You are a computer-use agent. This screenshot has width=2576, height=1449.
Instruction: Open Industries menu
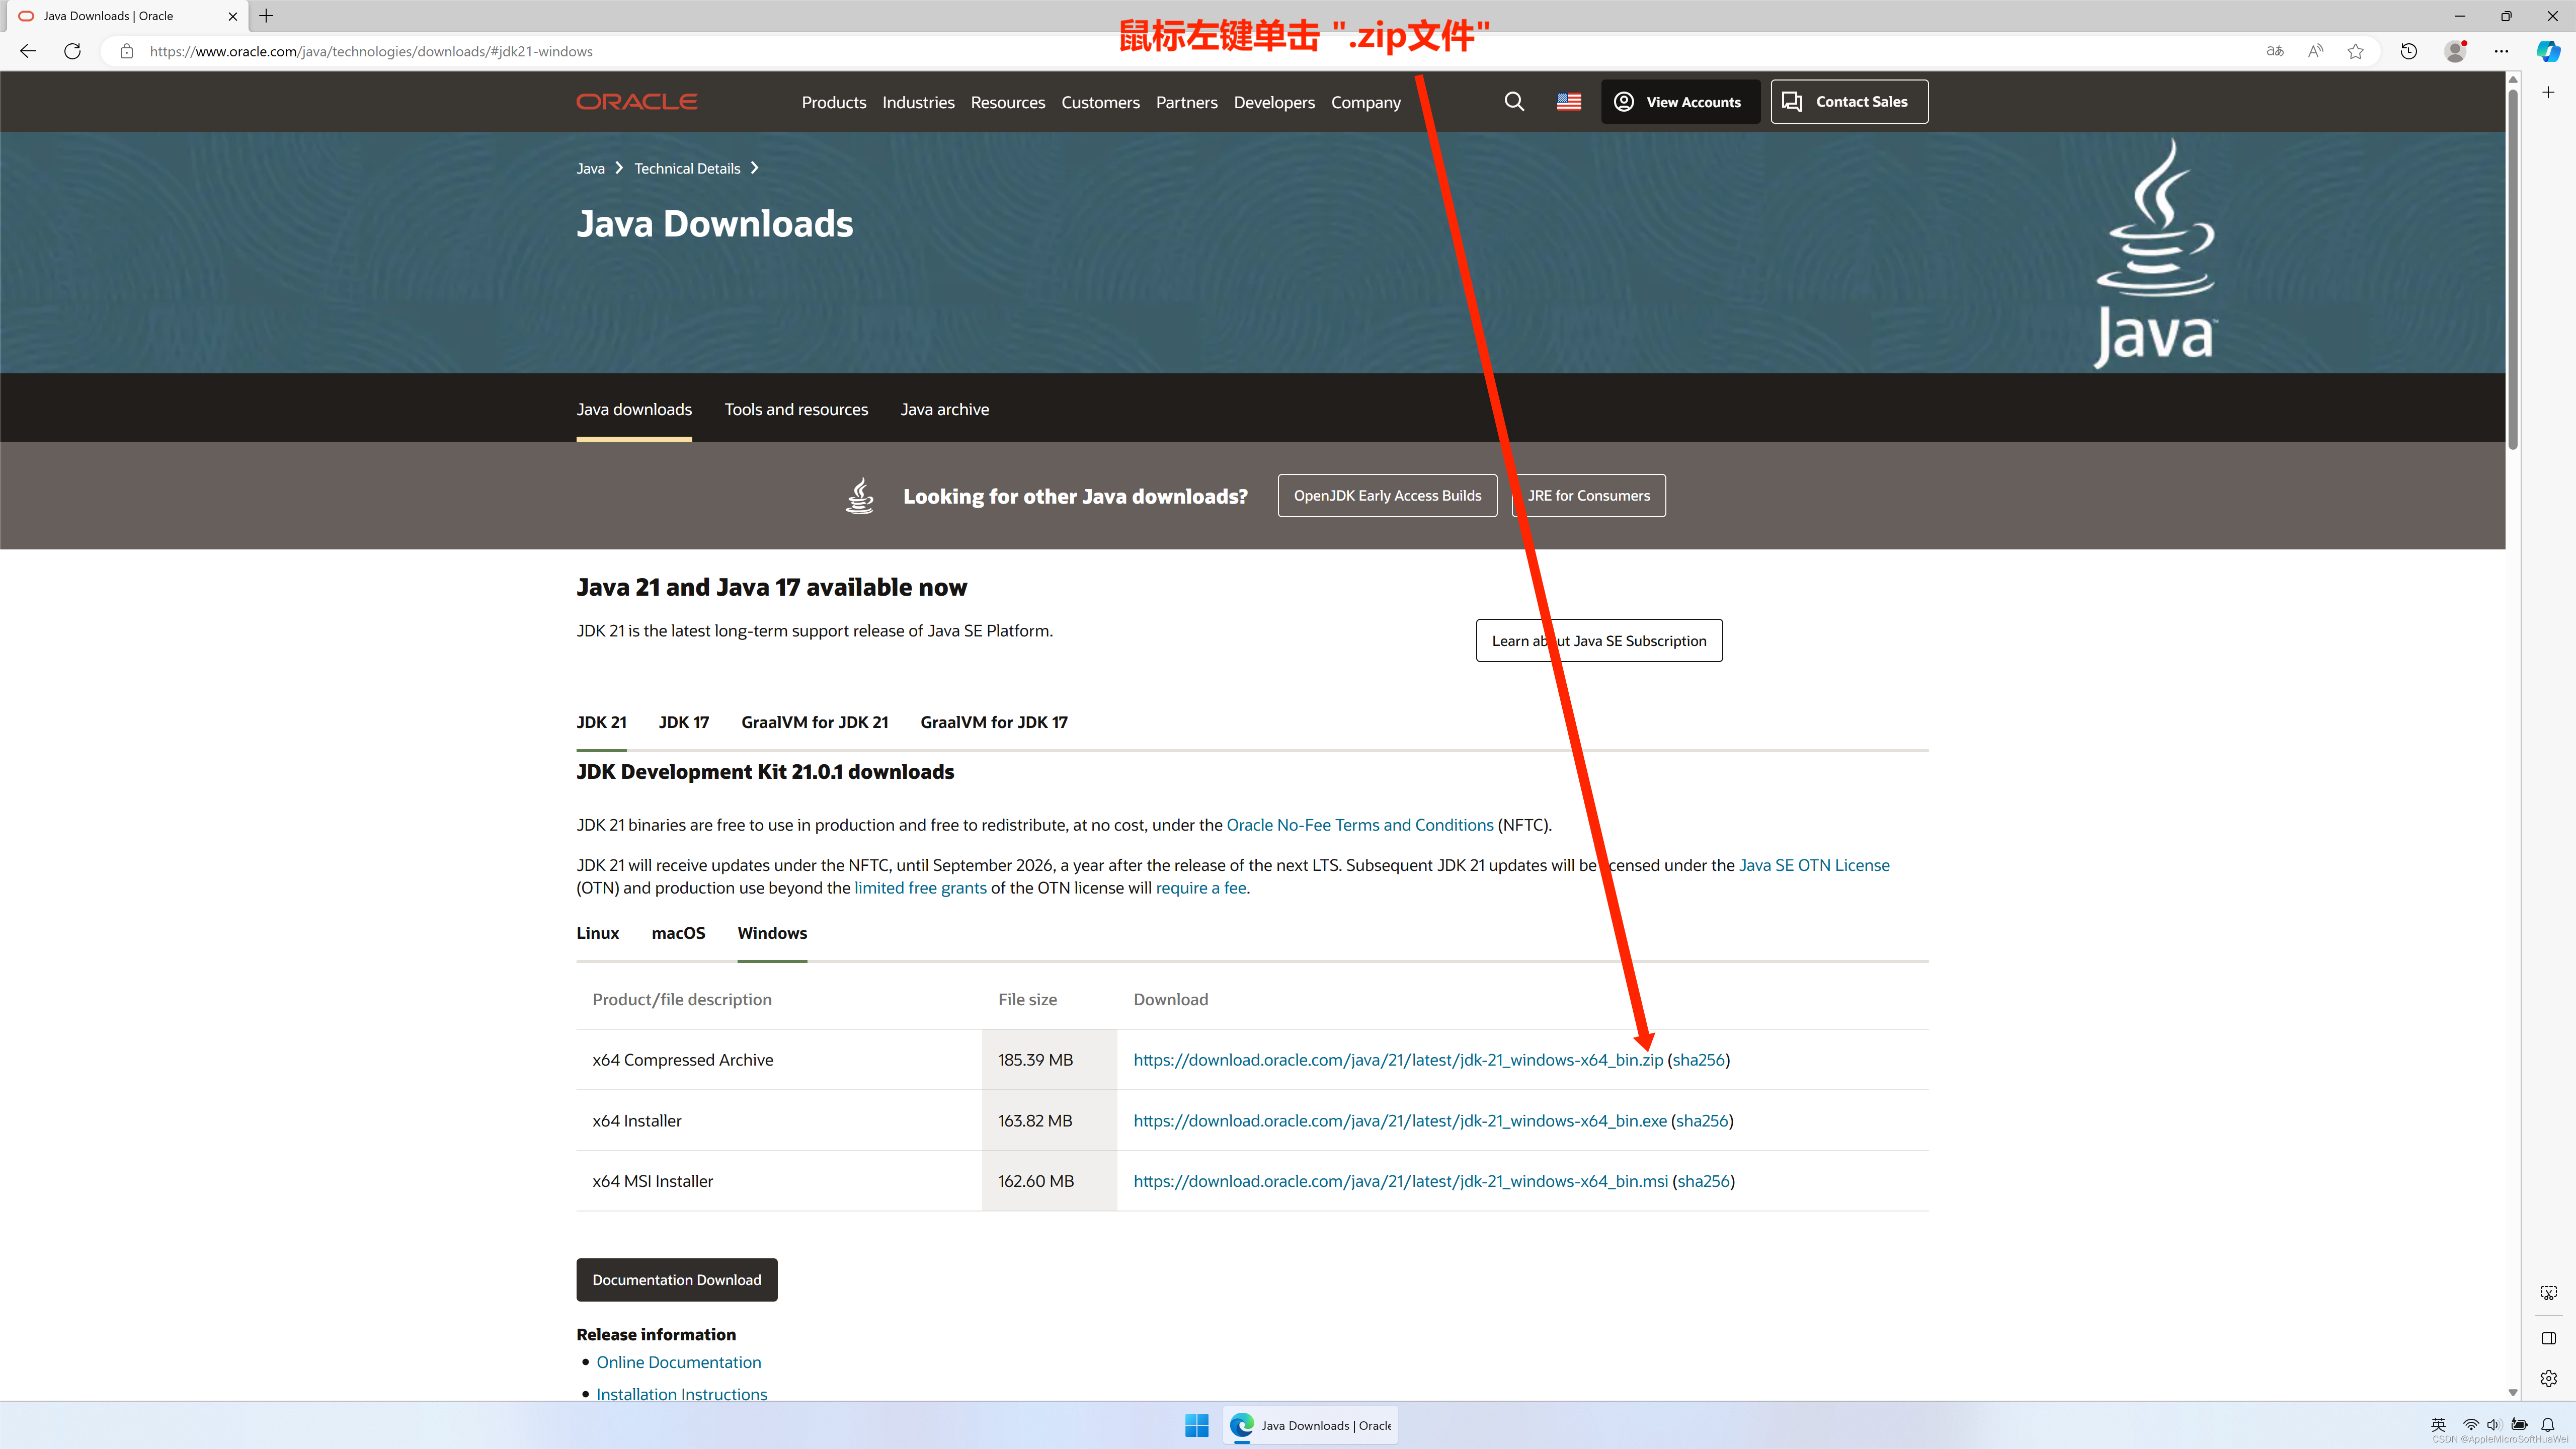pyautogui.click(x=918, y=102)
